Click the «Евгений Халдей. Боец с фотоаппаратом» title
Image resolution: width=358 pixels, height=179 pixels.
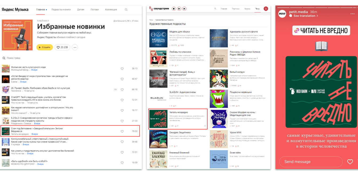coord(182,73)
